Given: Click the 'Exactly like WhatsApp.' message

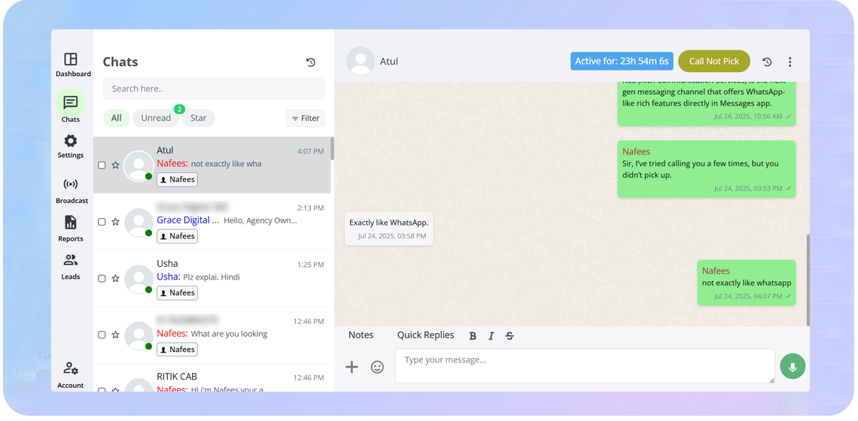Looking at the screenshot, I should tap(389, 229).
